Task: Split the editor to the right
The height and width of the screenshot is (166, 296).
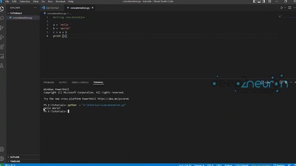Action: tap(290, 8)
